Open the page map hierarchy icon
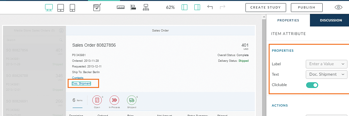 coord(146,8)
